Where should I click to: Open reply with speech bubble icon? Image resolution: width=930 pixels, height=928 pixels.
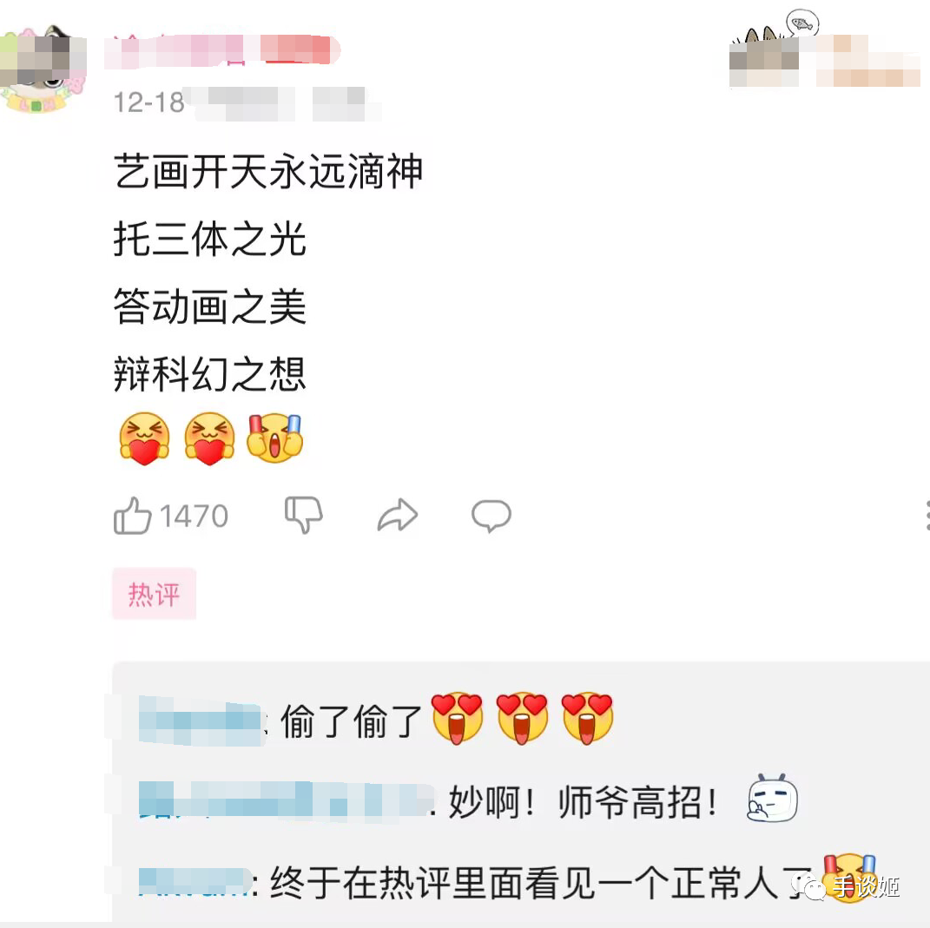(491, 516)
